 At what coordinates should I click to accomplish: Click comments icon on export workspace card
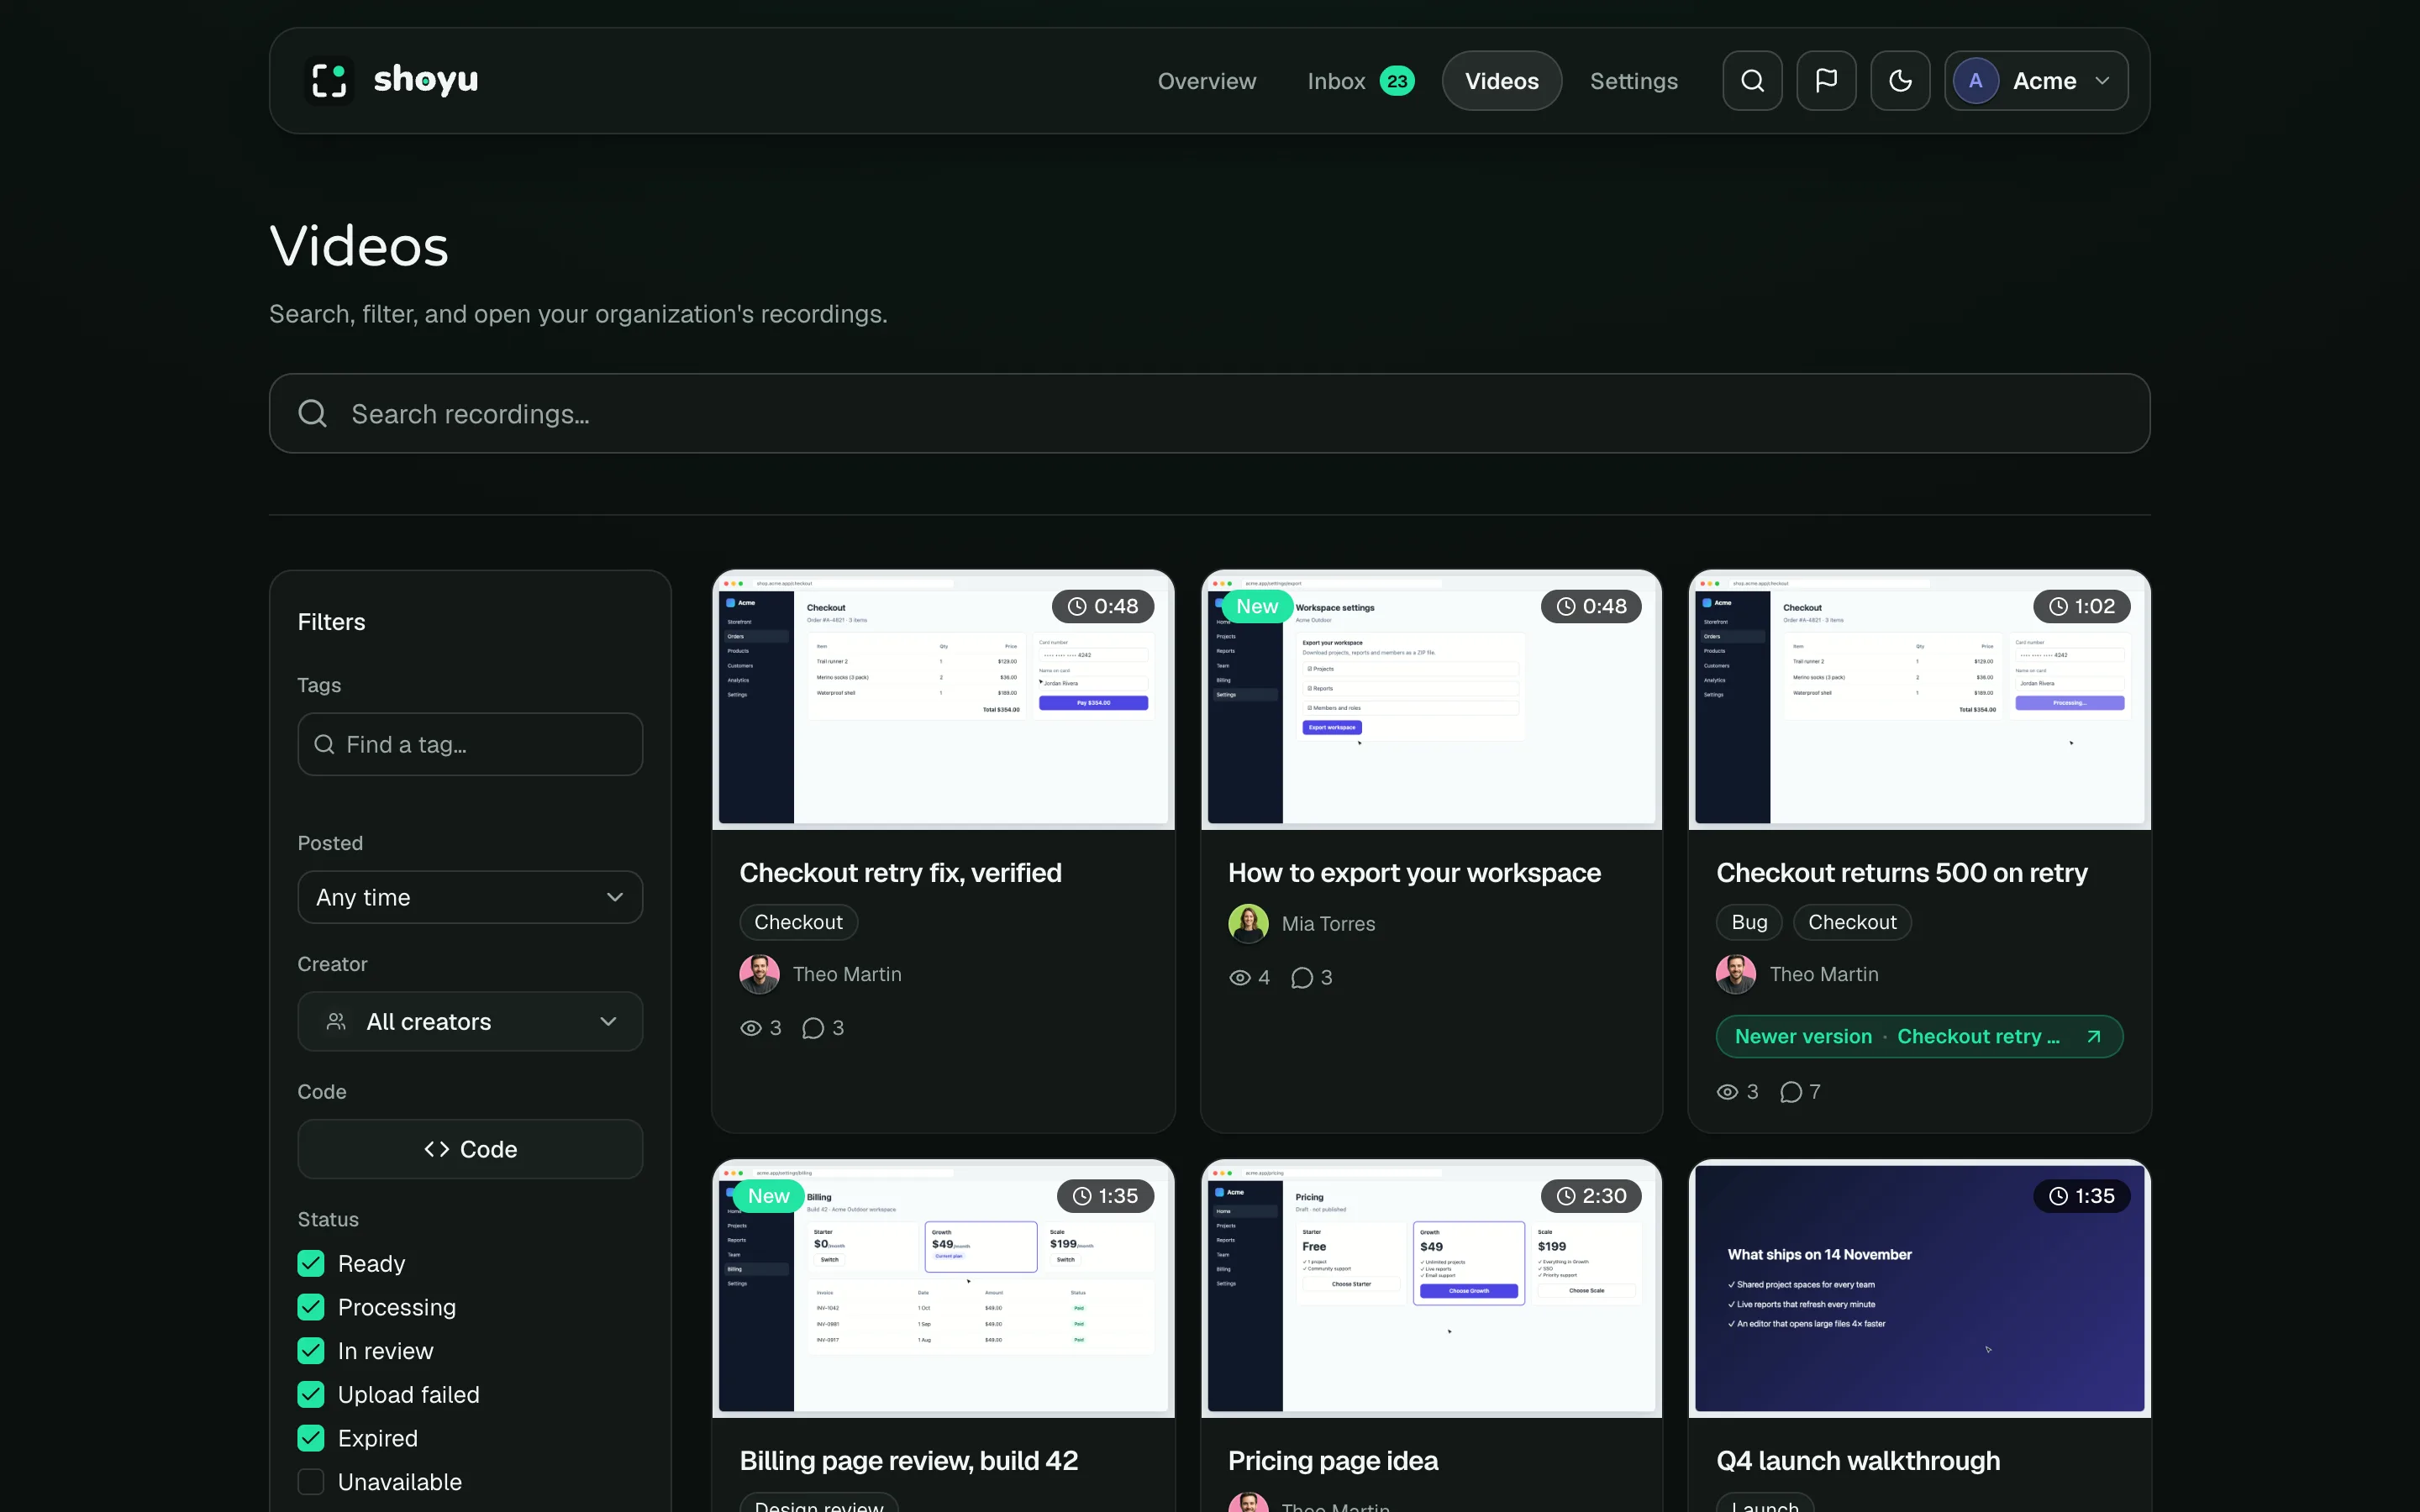1302,978
